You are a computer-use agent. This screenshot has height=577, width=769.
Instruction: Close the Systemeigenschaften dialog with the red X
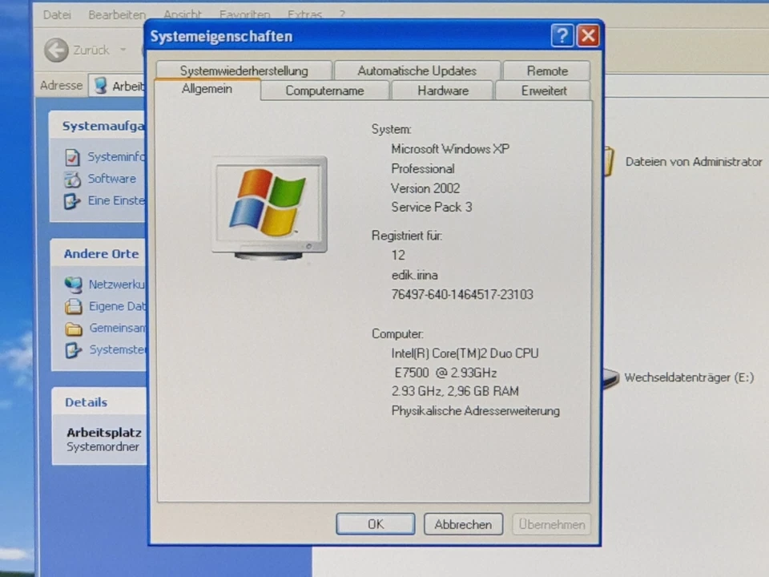click(x=589, y=36)
